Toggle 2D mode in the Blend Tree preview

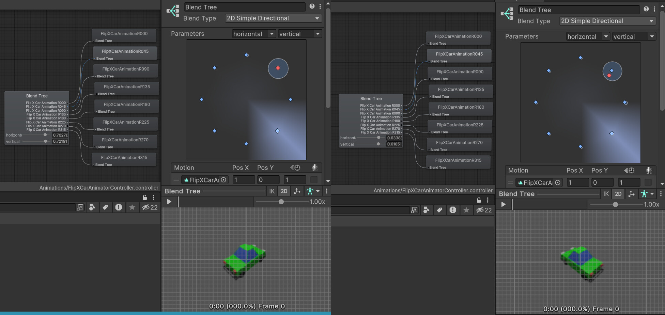click(284, 191)
